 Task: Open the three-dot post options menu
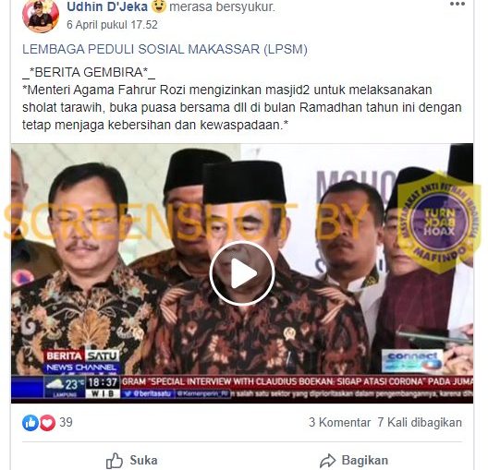(457, 4)
